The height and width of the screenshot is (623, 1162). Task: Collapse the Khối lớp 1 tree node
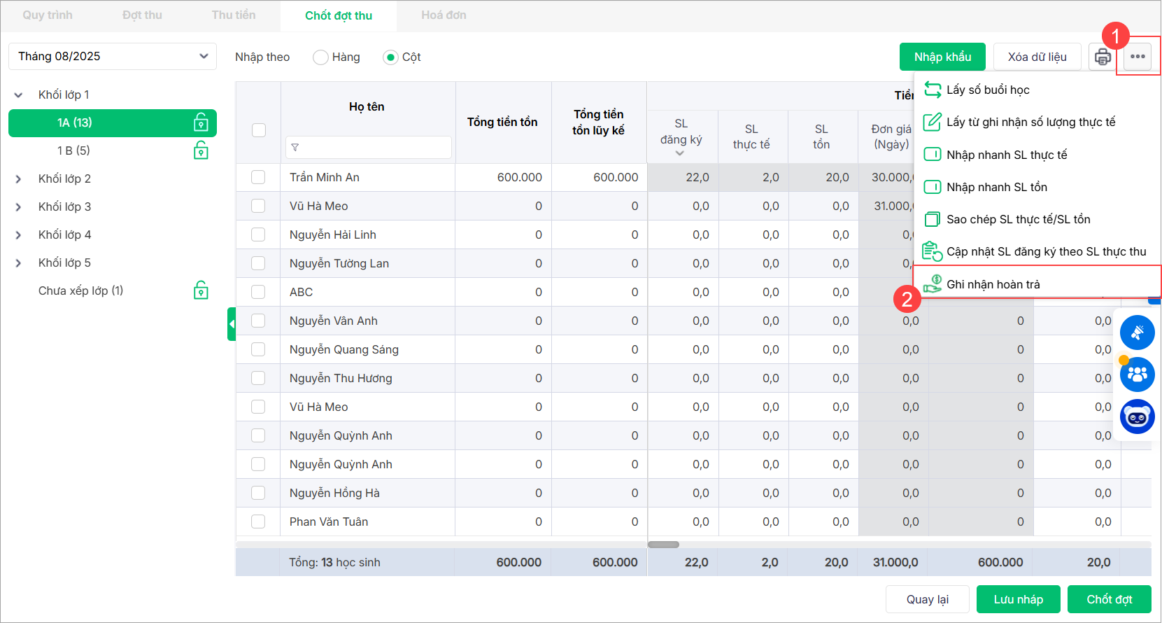[x=18, y=95]
